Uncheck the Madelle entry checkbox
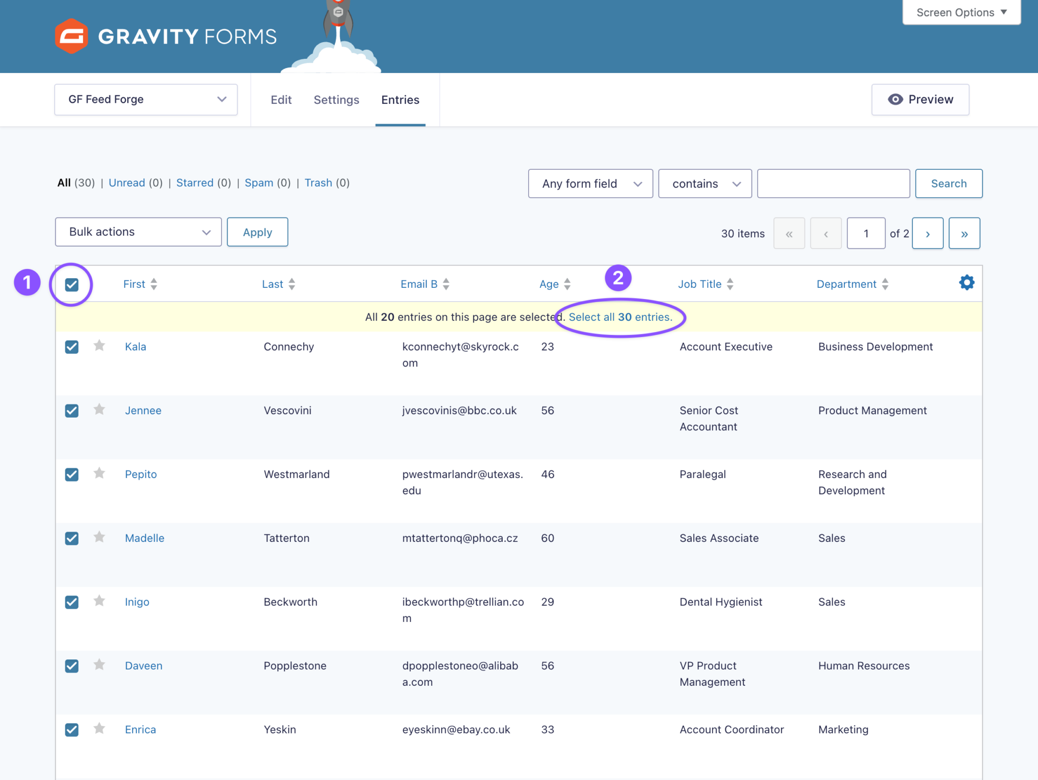 (72, 538)
